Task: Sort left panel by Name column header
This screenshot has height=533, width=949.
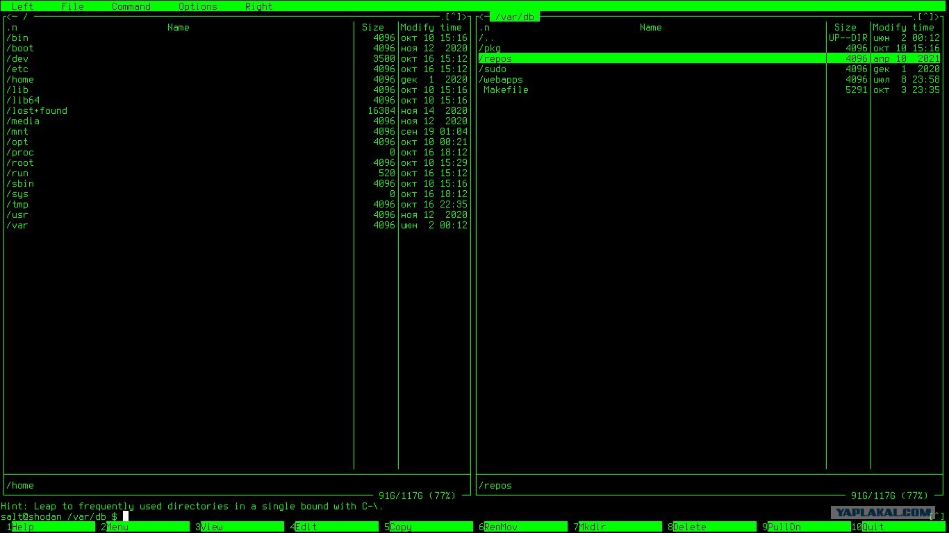Action: tap(178, 27)
